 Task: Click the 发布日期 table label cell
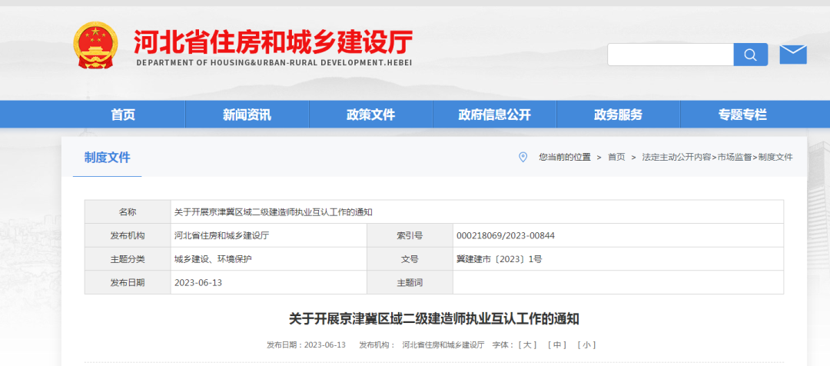[128, 283]
